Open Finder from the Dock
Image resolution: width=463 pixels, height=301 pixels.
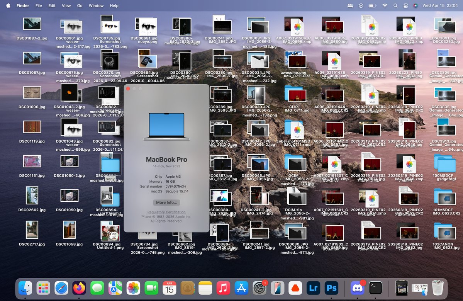tap(25, 288)
